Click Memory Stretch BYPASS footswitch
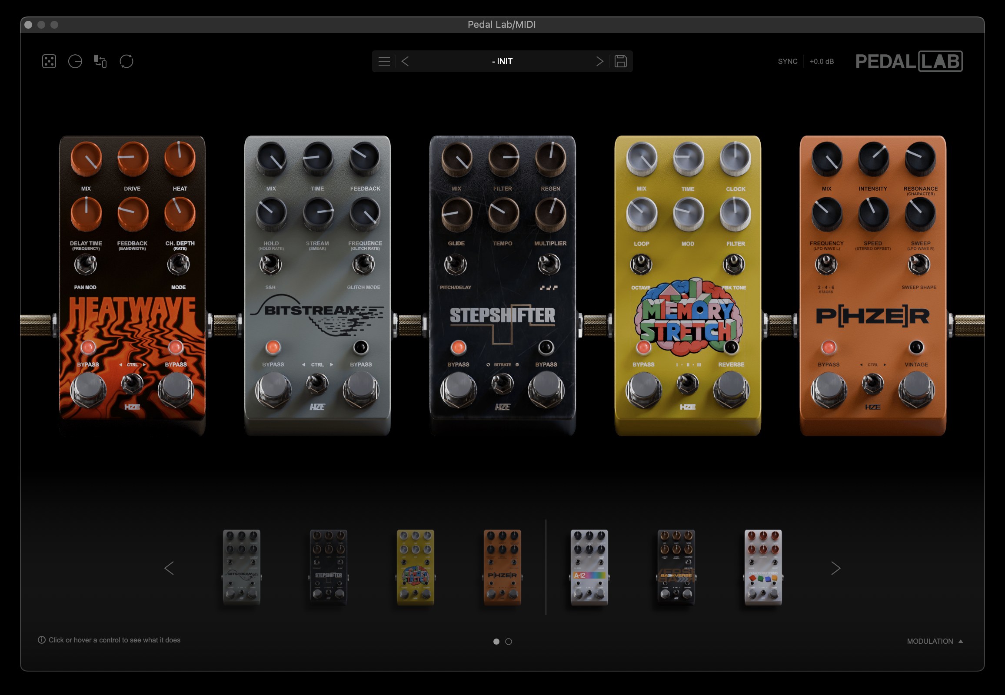This screenshot has width=1005, height=695. pyautogui.click(x=644, y=390)
